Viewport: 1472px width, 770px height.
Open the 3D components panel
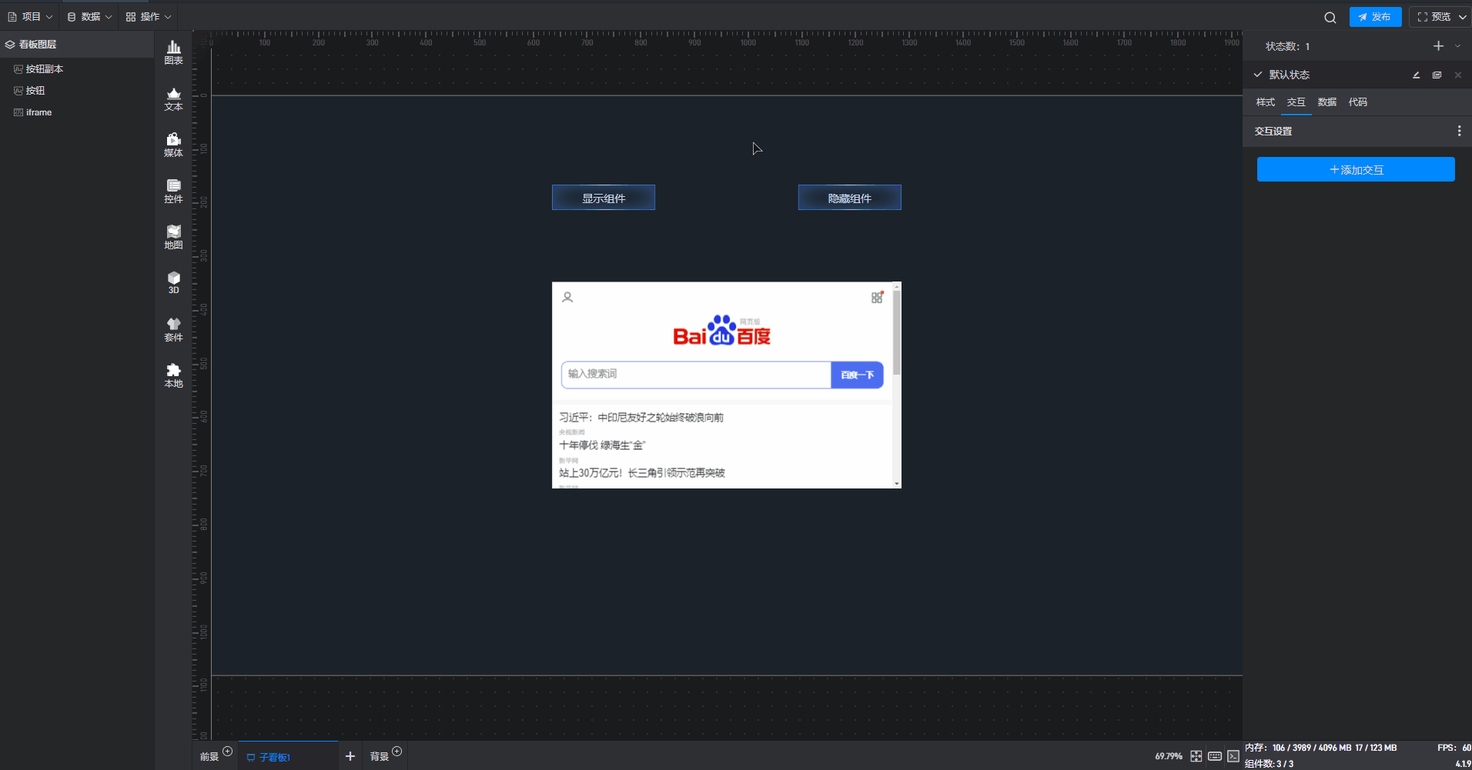pyautogui.click(x=173, y=282)
